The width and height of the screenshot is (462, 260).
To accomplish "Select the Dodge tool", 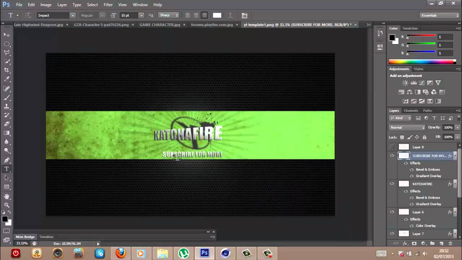I will point(6,151).
